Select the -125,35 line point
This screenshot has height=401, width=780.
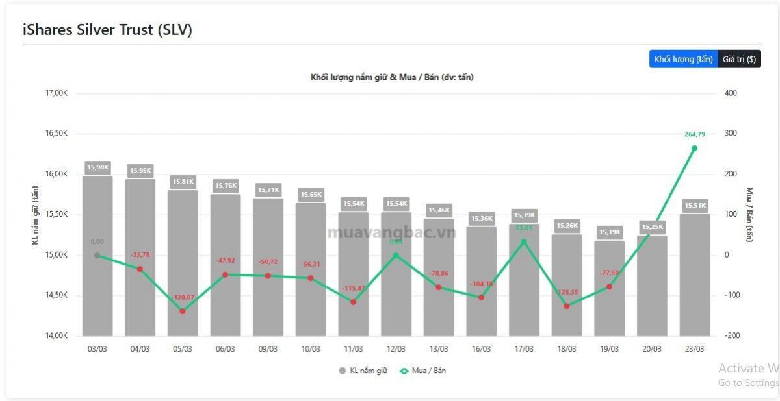566,306
